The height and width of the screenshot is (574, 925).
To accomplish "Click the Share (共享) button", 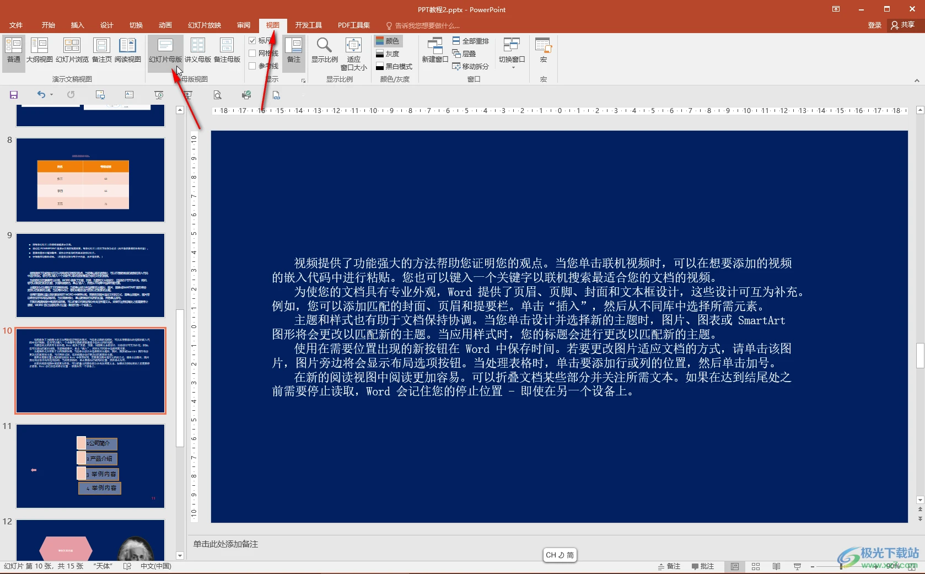I will point(903,25).
